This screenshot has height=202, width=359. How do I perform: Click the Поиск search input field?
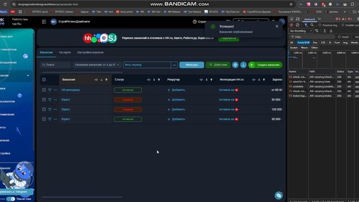tap(56, 65)
